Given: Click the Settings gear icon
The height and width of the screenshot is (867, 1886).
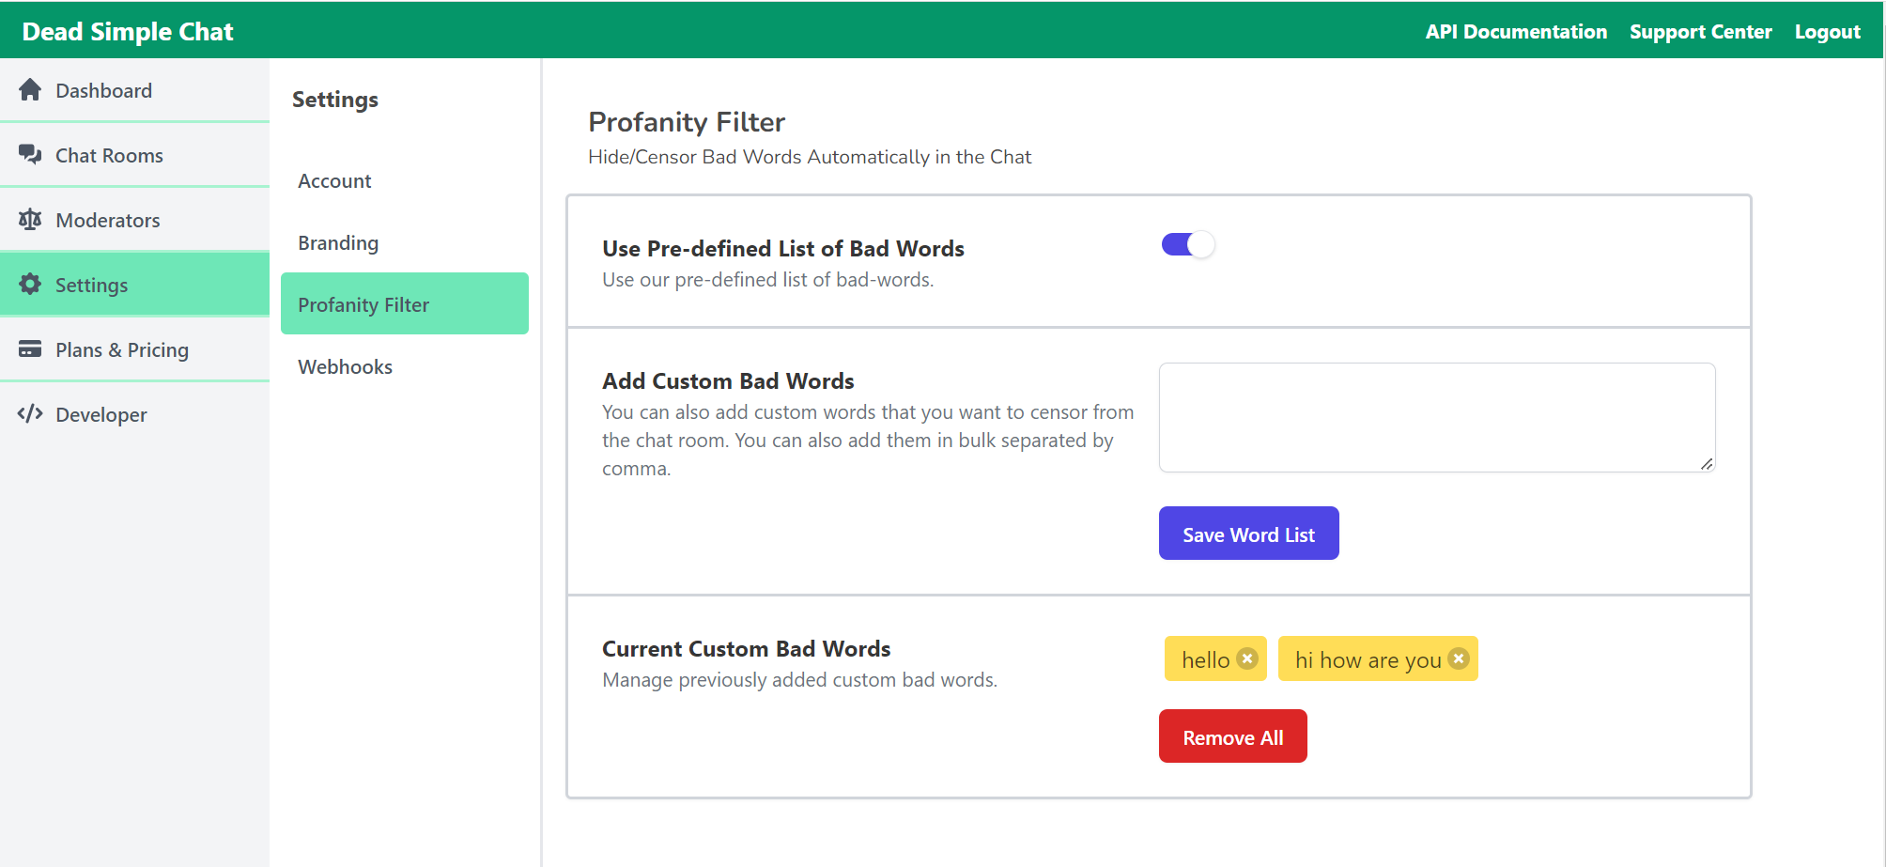Looking at the screenshot, I should (30, 285).
